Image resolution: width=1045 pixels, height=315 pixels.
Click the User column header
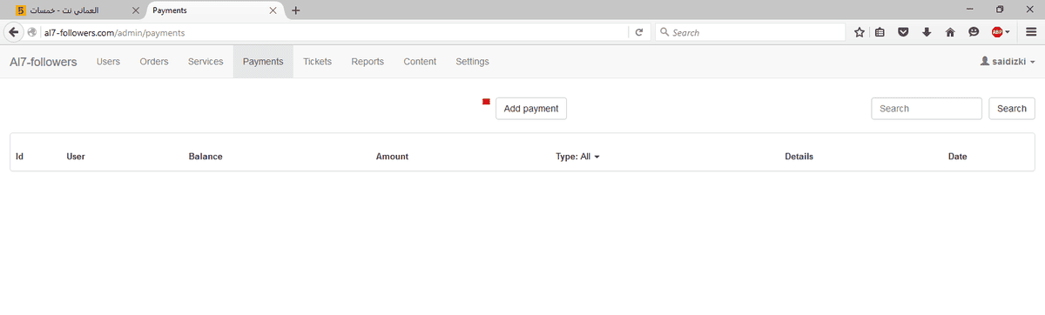(x=76, y=157)
